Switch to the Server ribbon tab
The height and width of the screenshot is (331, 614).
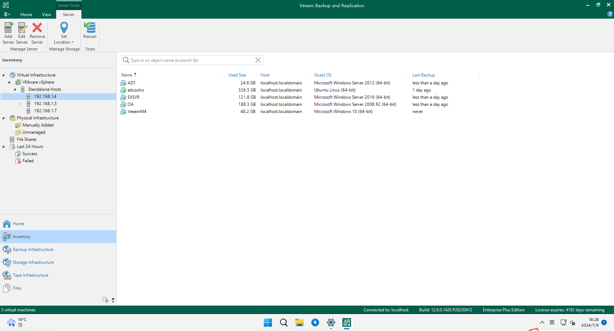(x=69, y=14)
